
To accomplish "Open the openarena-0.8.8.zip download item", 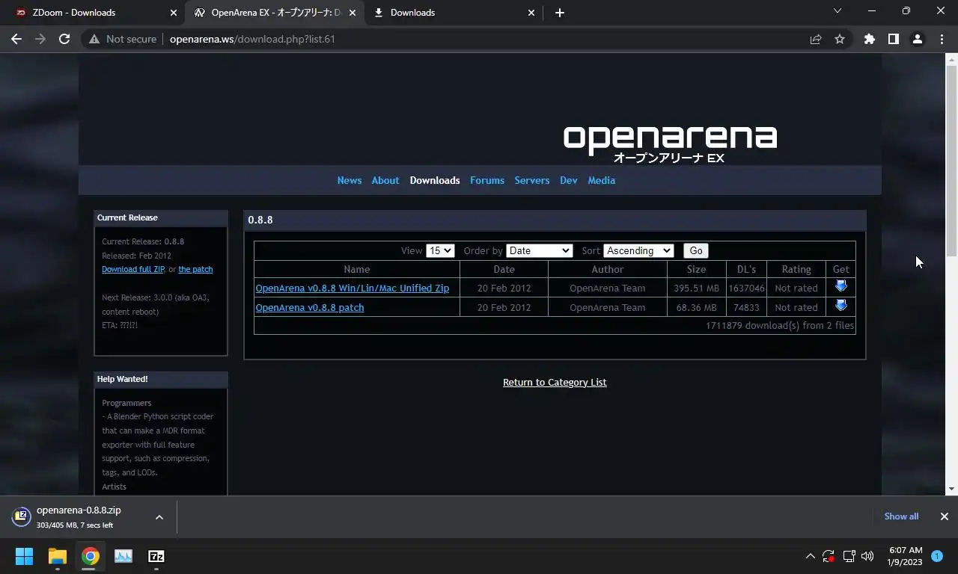I will click(x=79, y=516).
